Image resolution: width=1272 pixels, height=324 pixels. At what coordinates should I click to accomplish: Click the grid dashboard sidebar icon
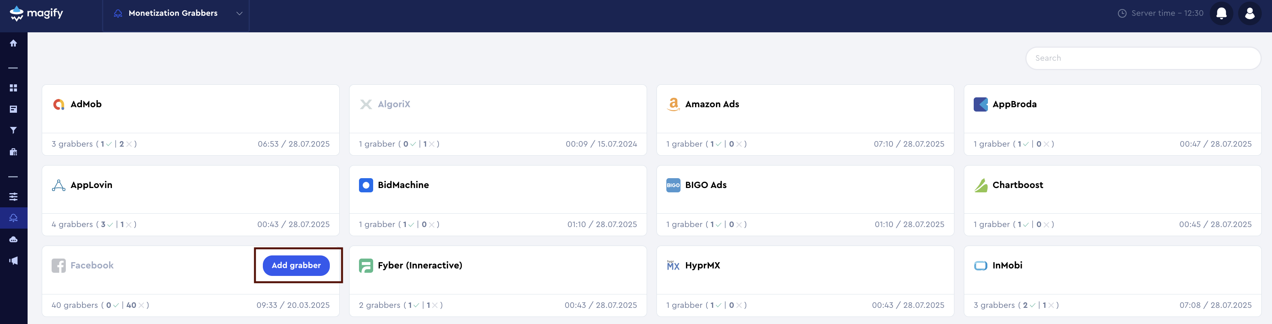(x=13, y=88)
